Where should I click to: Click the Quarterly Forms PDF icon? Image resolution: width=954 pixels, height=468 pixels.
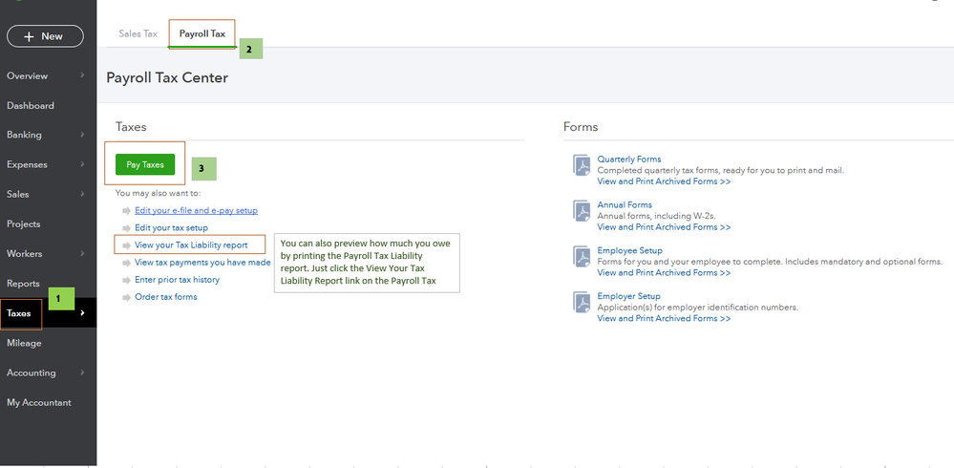pos(580,164)
